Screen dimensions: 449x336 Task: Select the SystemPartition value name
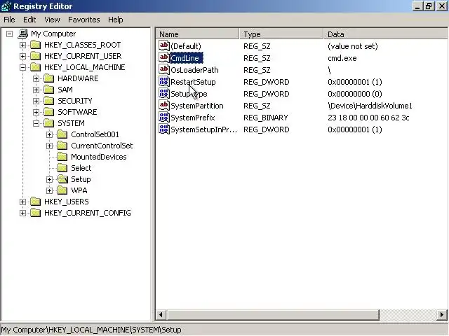tap(197, 106)
